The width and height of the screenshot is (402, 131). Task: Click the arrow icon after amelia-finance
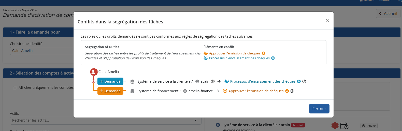click(217, 91)
